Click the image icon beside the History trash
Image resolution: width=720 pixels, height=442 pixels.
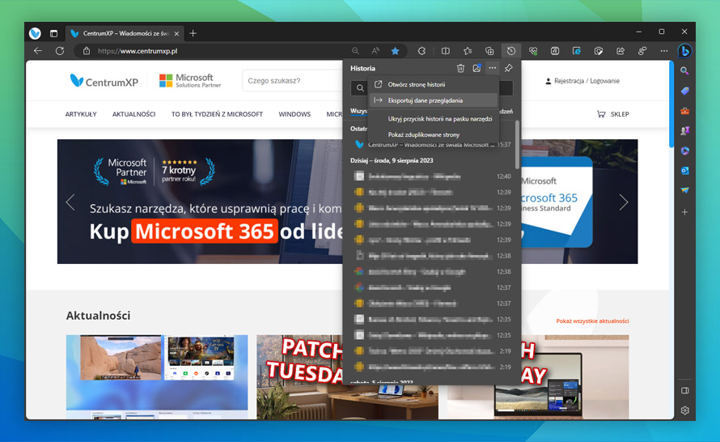pos(476,69)
